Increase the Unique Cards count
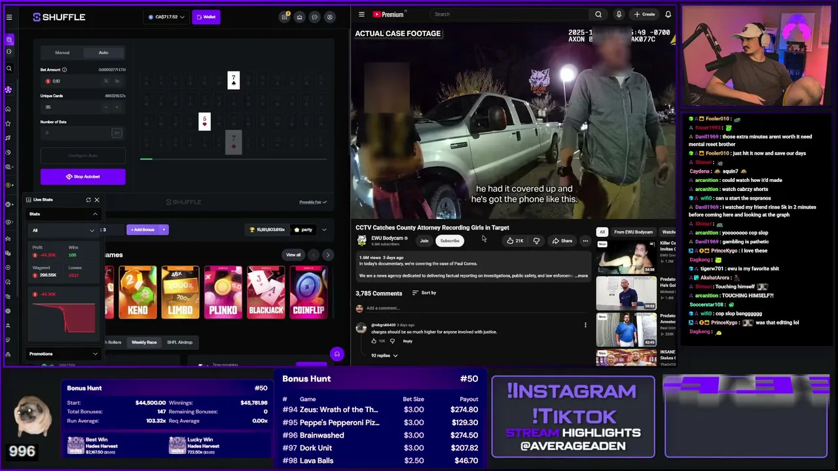 click(x=117, y=107)
